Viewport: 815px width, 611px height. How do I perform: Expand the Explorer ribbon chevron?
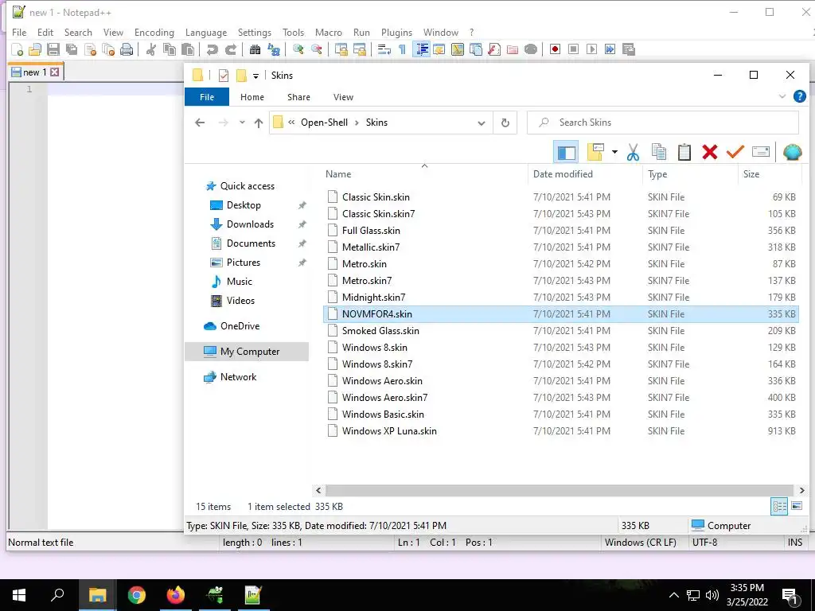(x=782, y=96)
